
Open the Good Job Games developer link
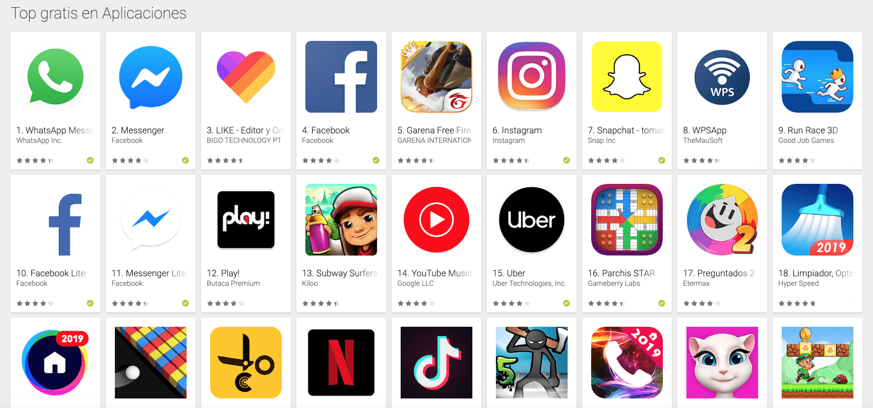pos(806,141)
